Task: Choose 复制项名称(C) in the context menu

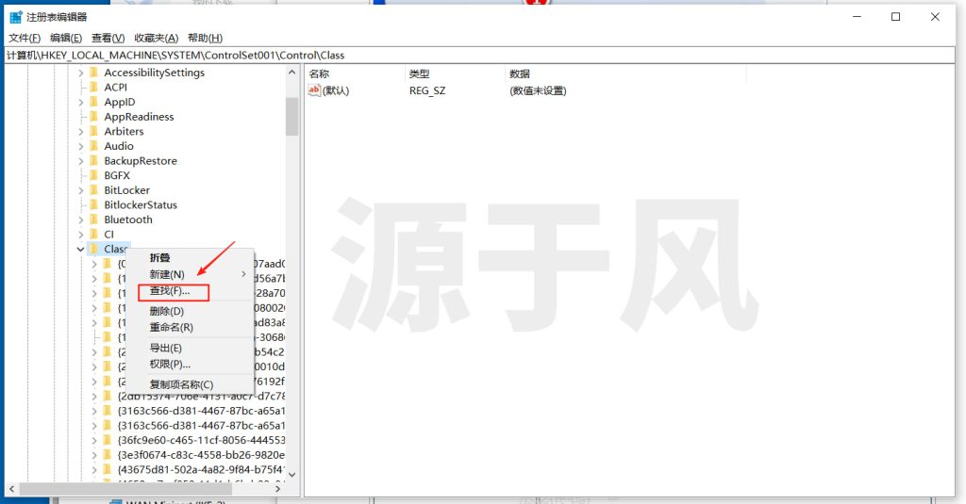Action: coord(191,384)
